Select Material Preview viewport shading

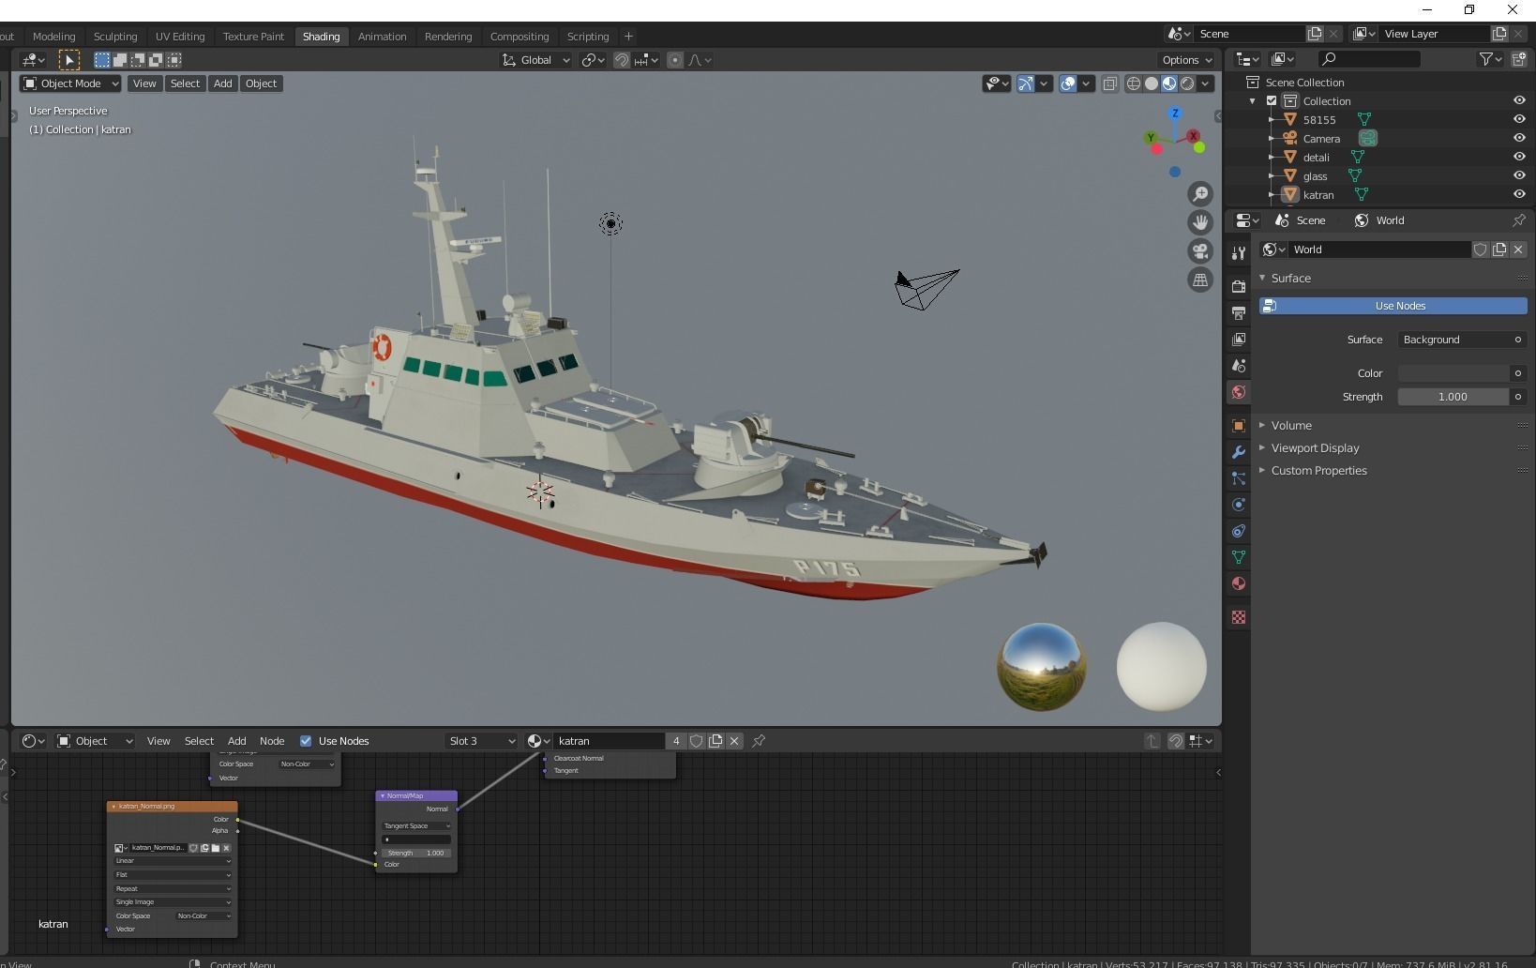(1169, 83)
